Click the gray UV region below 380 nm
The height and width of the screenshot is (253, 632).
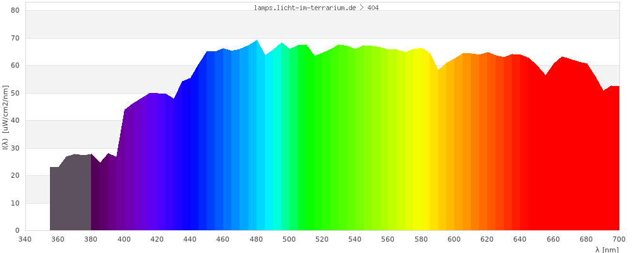point(71,196)
